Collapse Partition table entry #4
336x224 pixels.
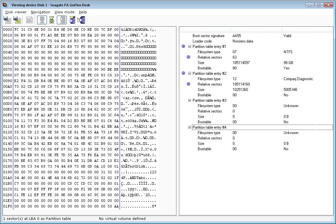point(189,127)
